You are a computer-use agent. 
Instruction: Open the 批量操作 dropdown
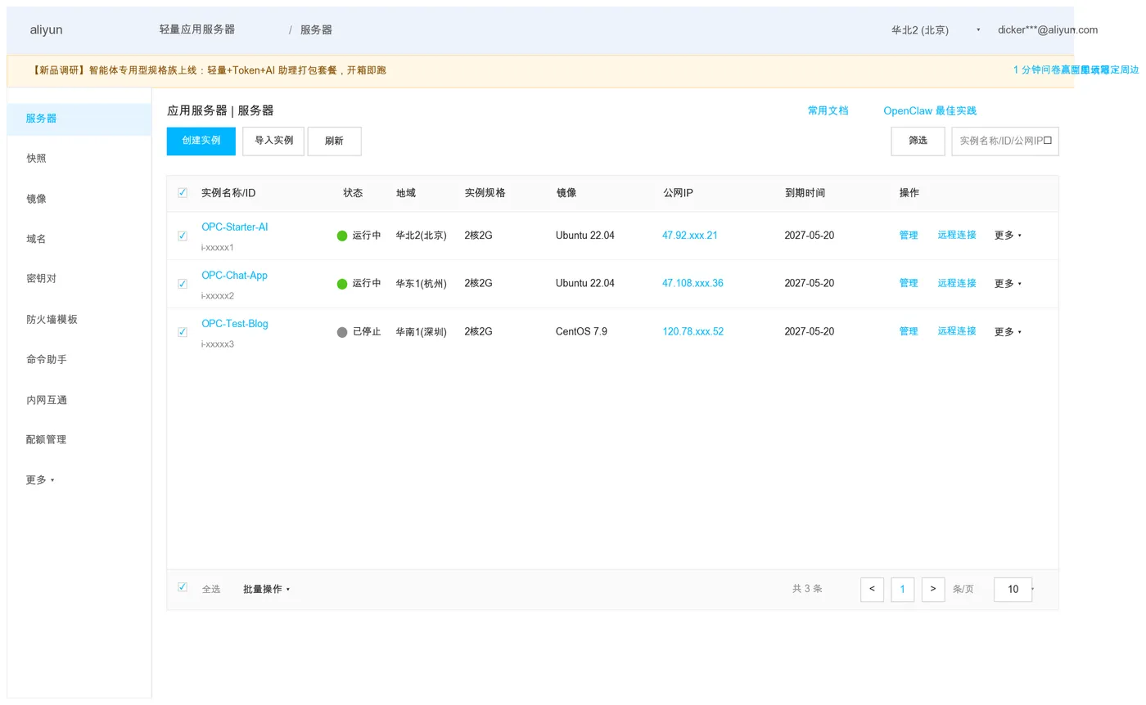coord(266,589)
